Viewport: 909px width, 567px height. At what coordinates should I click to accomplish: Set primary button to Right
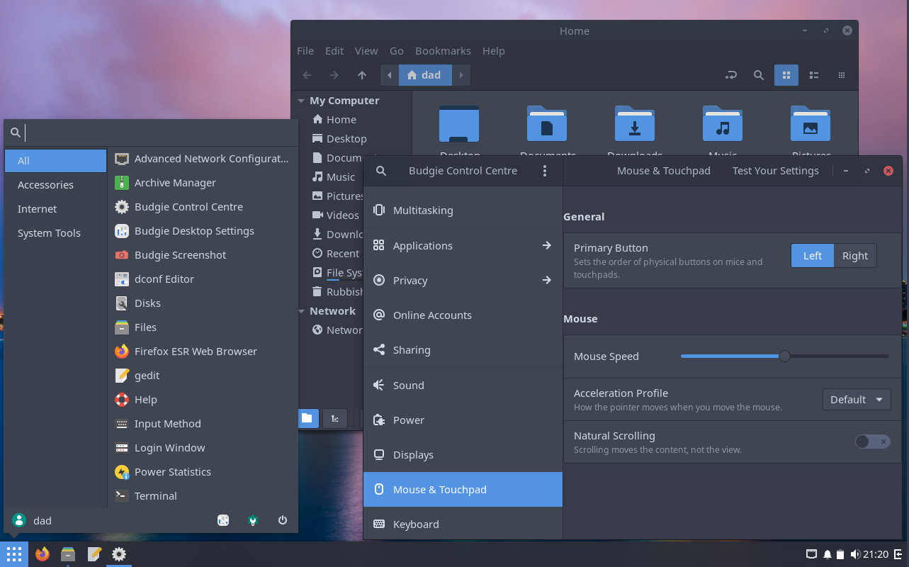coord(855,256)
